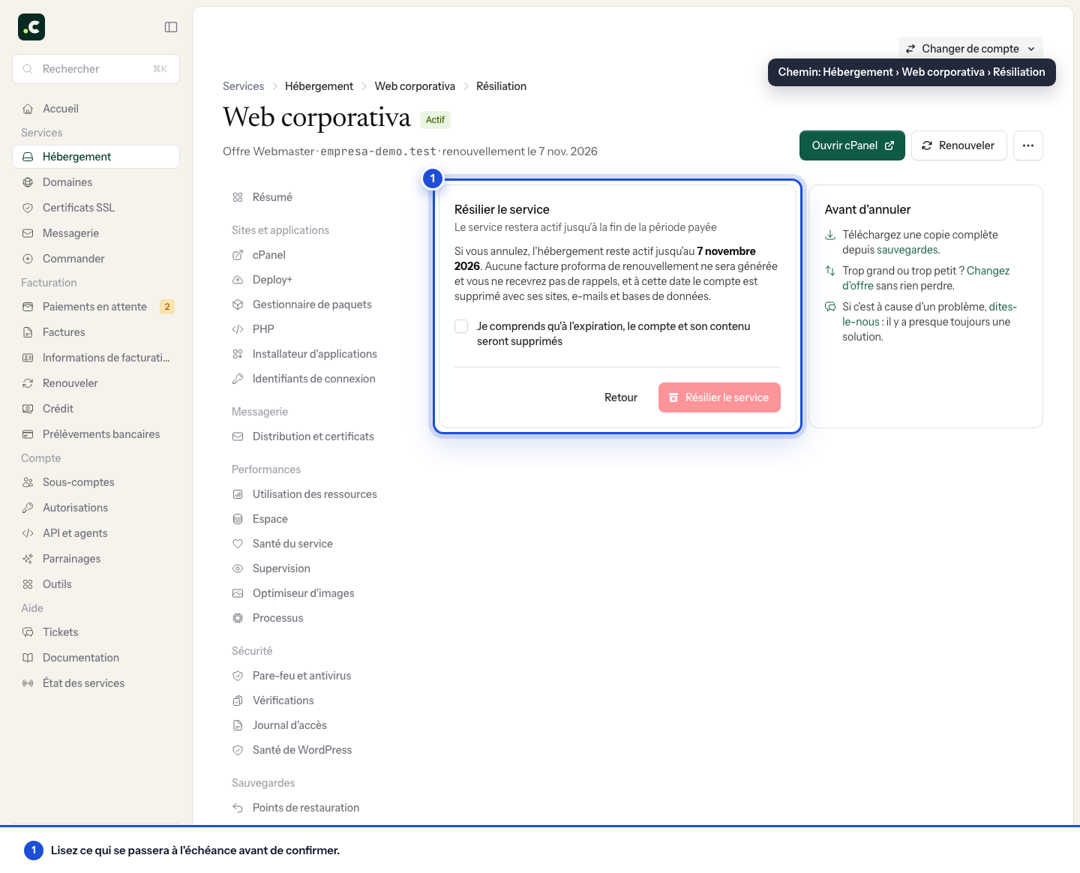Image resolution: width=1080 pixels, height=873 pixels.
Task: Click the Rechercher search field
Action: pos(96,69)
